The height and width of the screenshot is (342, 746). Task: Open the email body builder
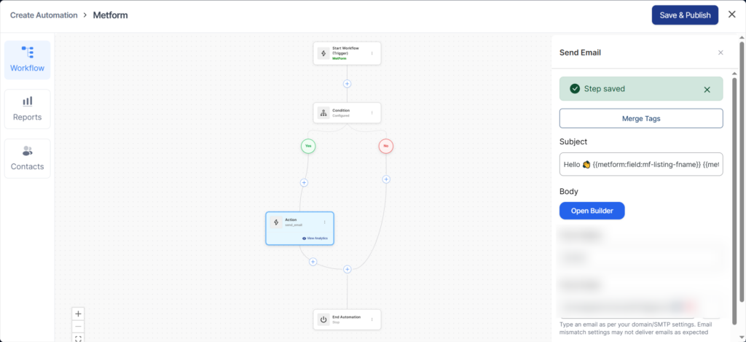[x=592, y=211]
